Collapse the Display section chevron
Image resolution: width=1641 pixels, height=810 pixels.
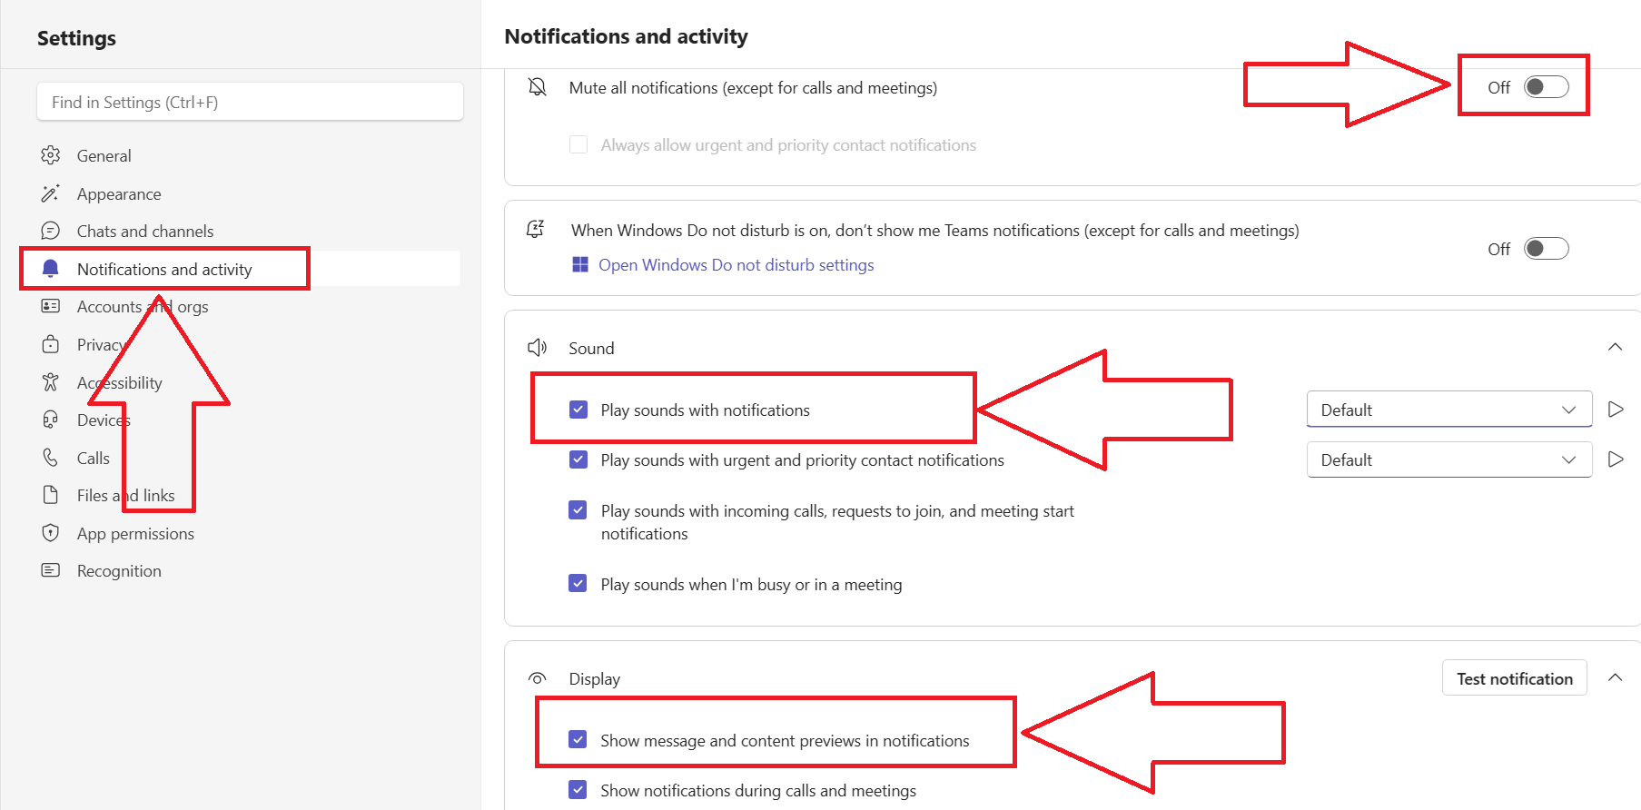(1615, 677)
